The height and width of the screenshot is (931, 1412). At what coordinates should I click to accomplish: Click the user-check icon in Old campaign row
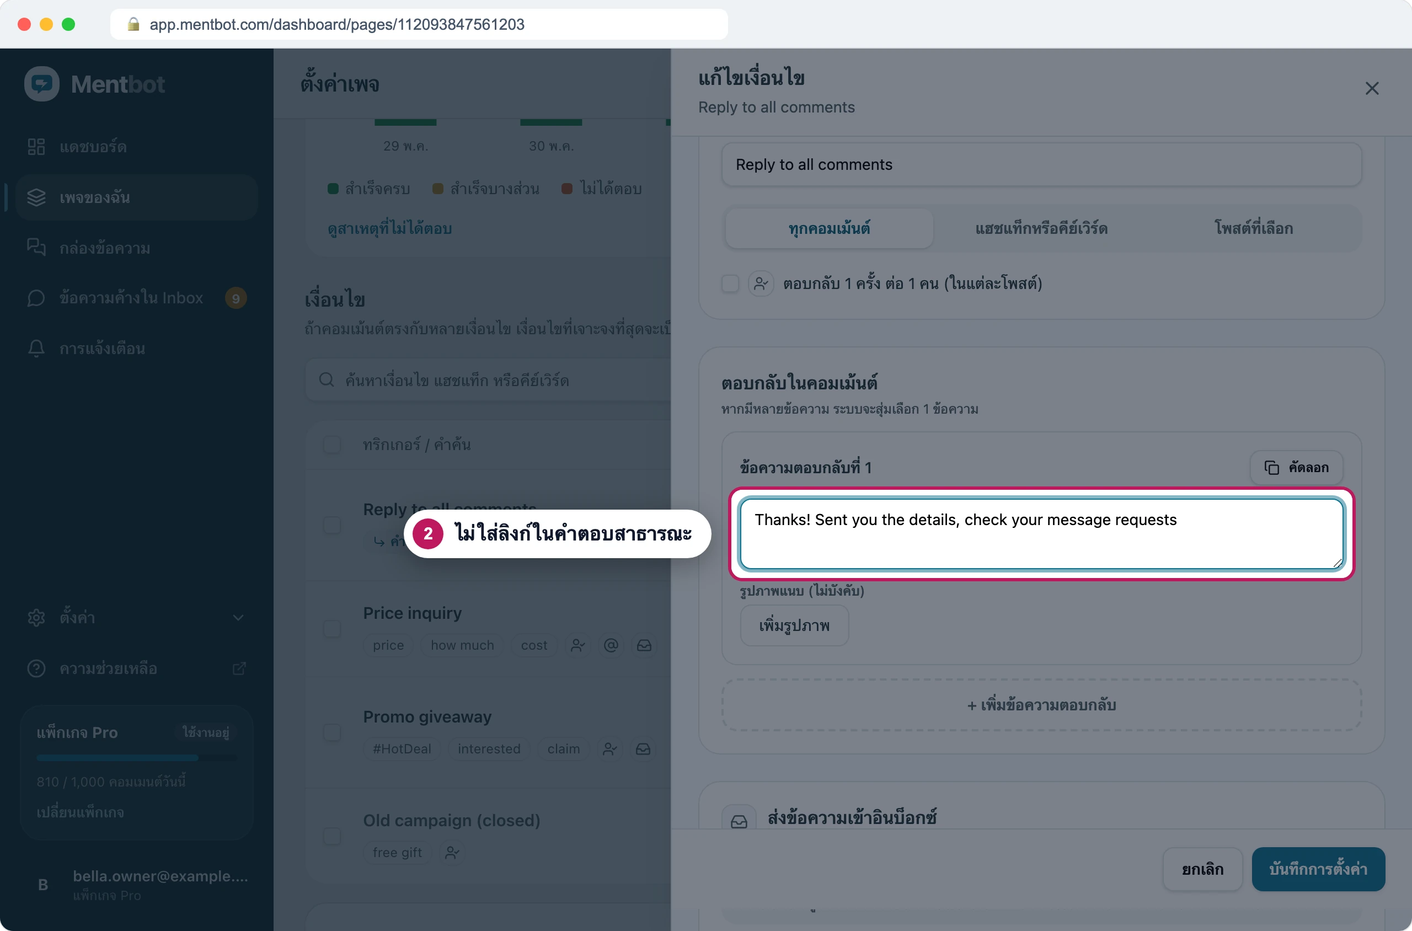(452, 853)
